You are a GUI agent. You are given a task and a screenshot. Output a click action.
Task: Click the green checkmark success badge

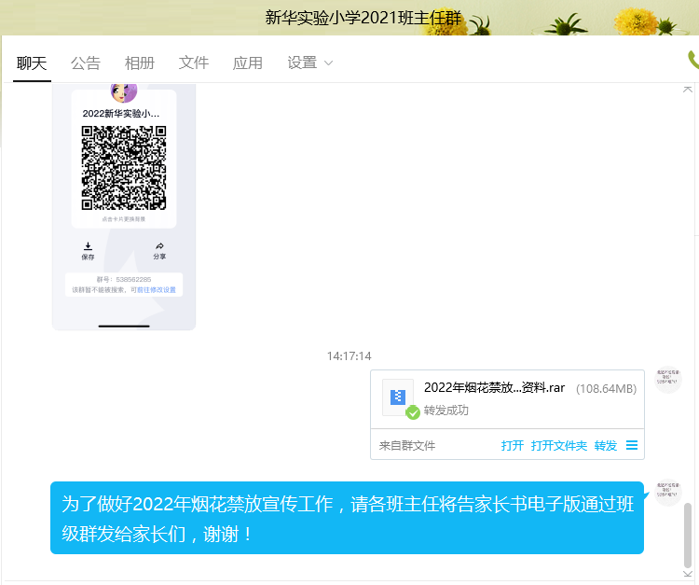pos(413,412)
